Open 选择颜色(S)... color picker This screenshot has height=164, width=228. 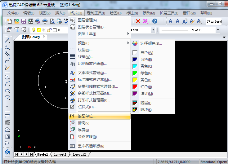pyautogui.click(x=153, y=43)
